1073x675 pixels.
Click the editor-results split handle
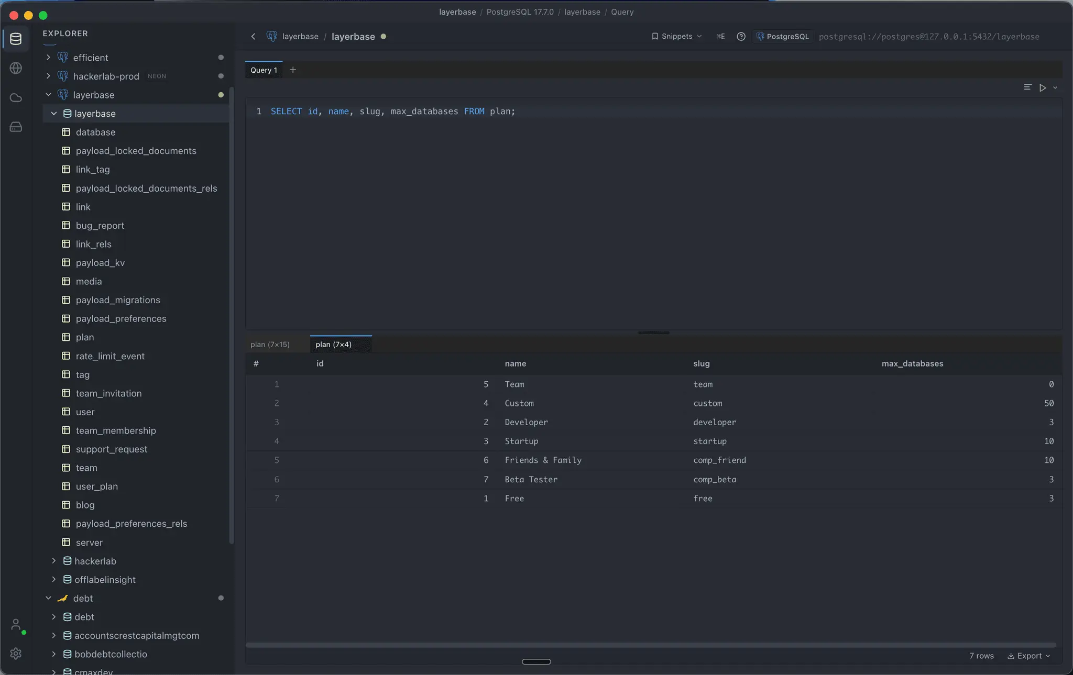click(653, 333)
